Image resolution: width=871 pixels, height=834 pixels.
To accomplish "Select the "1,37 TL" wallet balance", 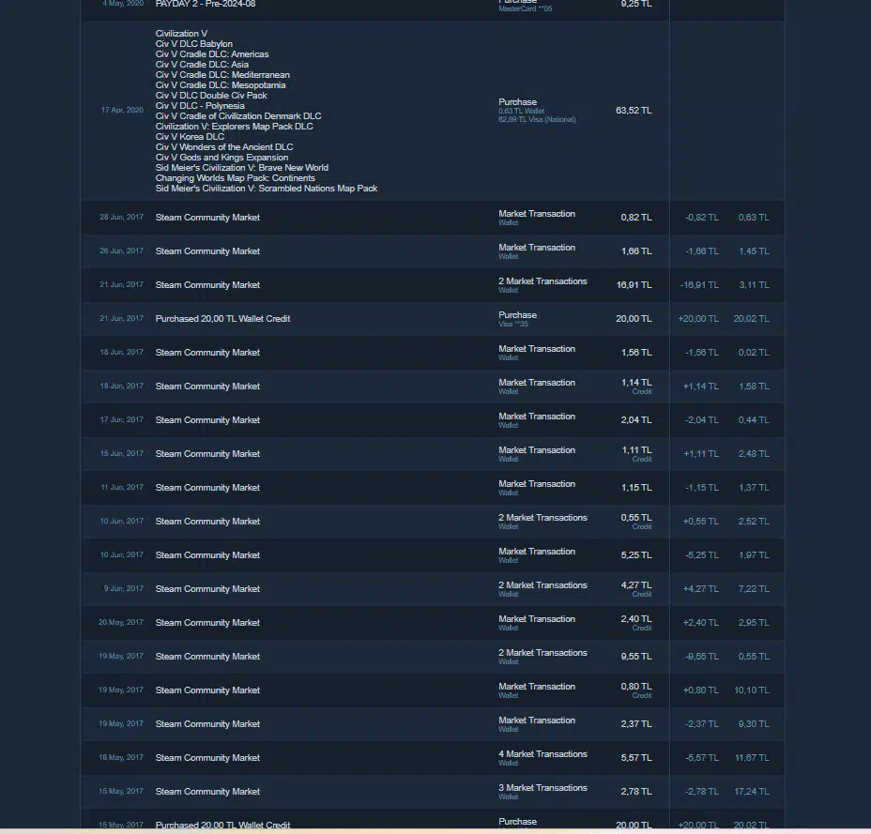I will [x=754, y=488].
